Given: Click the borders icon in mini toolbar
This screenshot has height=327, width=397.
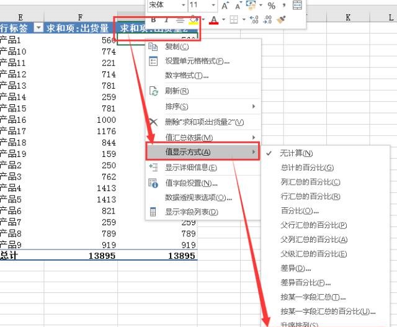Looking at the screenshot, I should coord(234,19).
